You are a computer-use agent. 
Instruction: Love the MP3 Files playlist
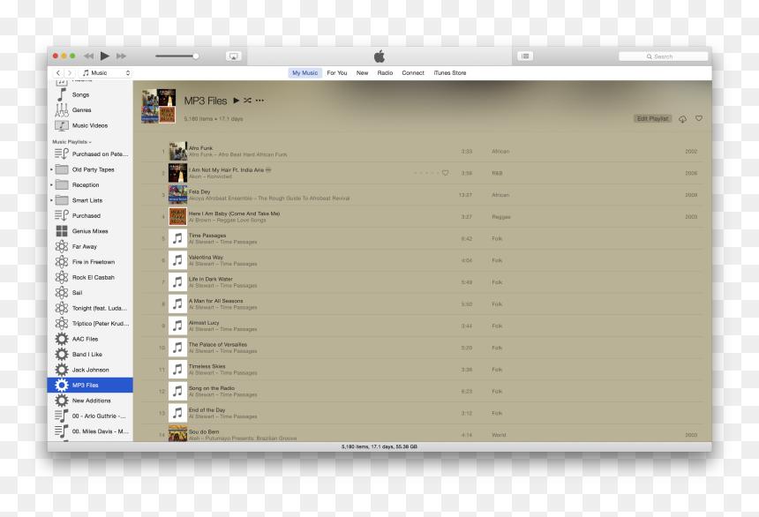[x=699, y=118]
